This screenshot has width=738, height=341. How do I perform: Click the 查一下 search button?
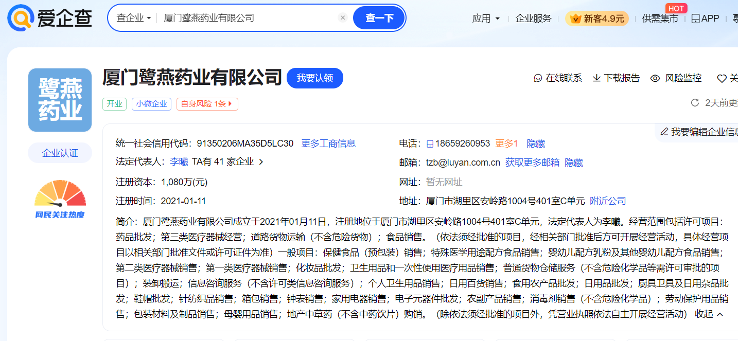tap(379, 18)
